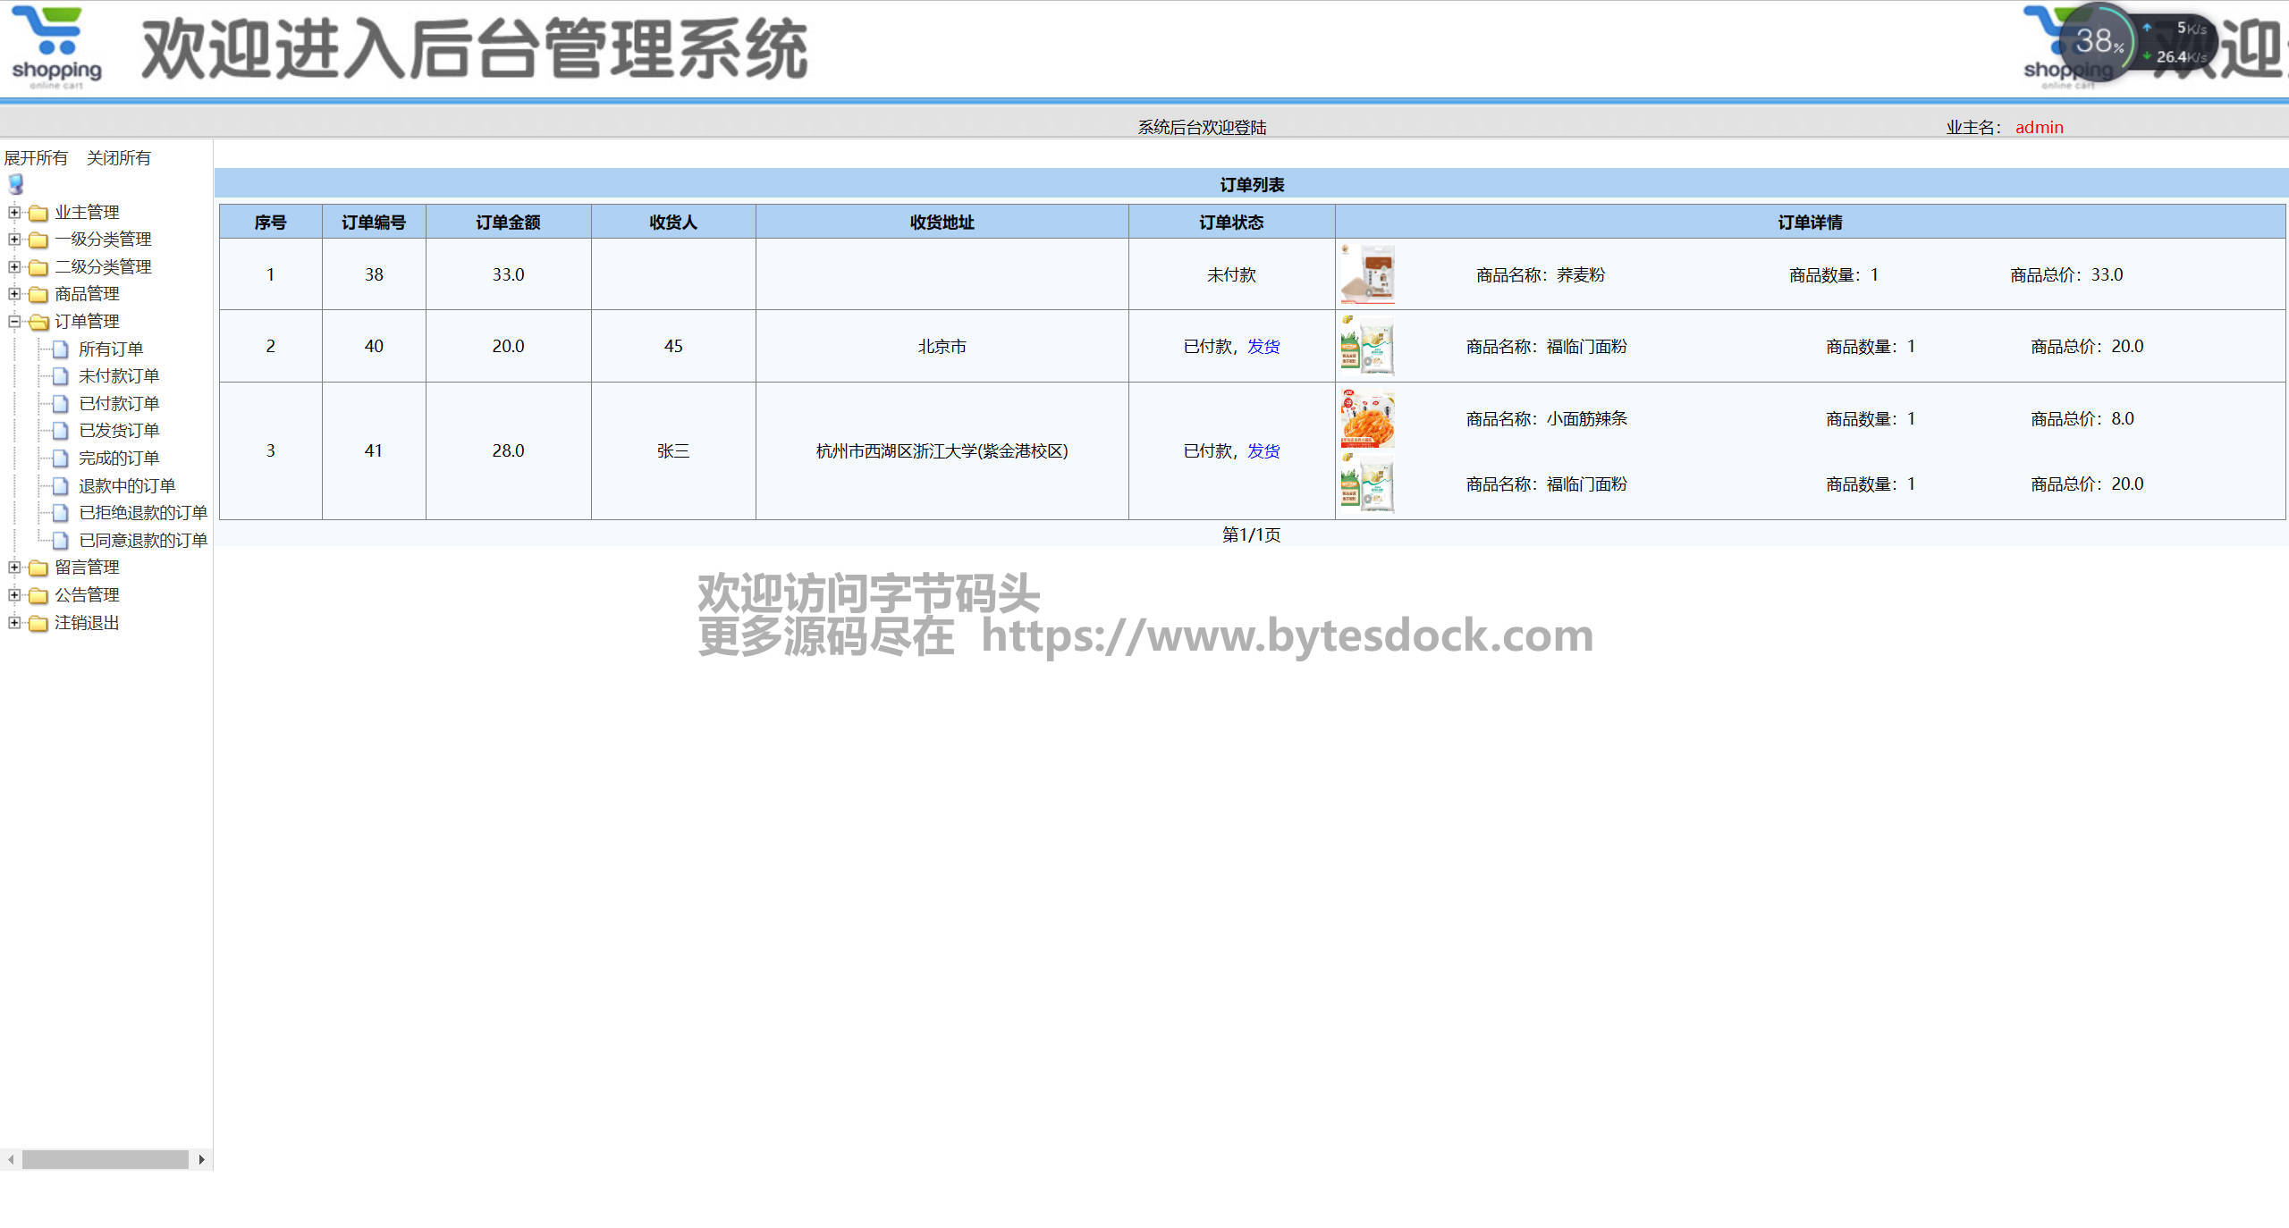Click 发货 link for order 40
The image size is (2289, 1228).
(1263, 347)
